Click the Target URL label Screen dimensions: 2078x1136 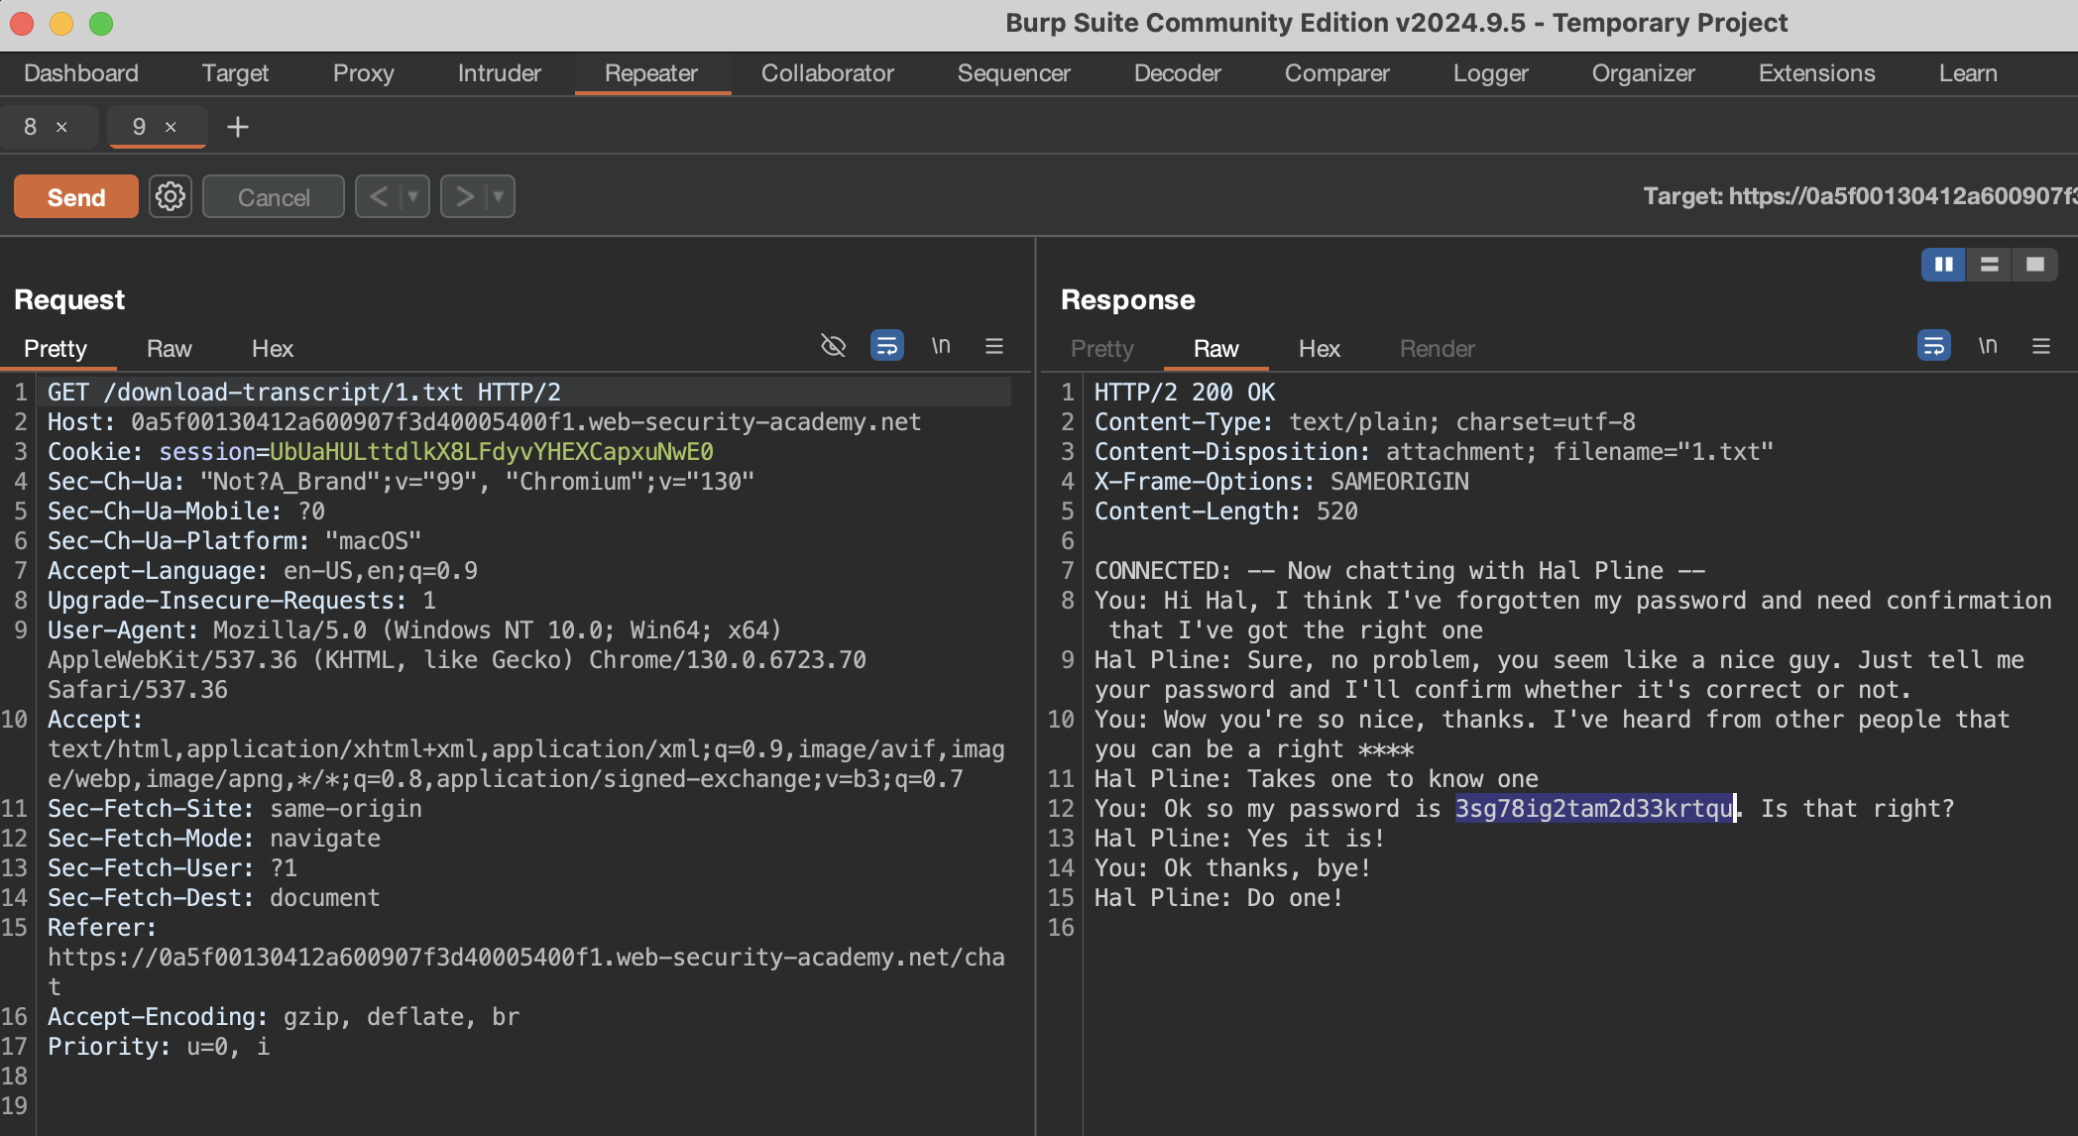(1860, 196)
